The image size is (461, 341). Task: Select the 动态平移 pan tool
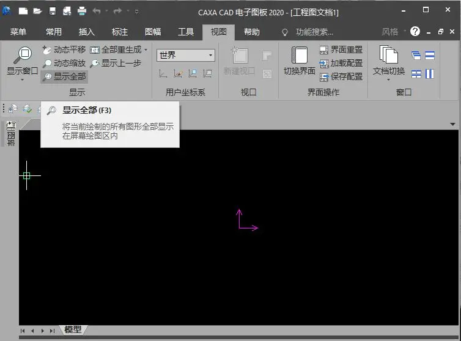(64, 50)
